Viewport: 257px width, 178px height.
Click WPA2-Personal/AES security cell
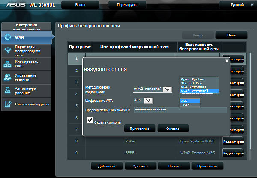[x=197, y=153]
